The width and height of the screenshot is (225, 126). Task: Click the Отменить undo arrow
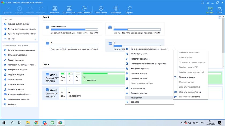[30, 10]
